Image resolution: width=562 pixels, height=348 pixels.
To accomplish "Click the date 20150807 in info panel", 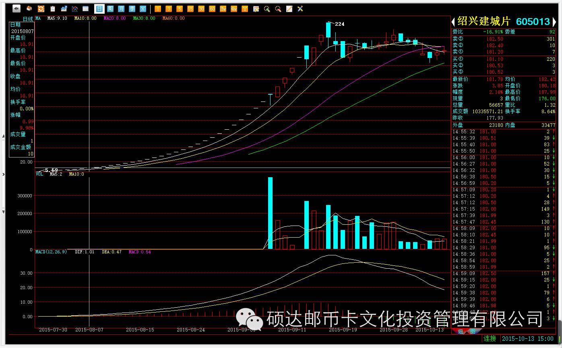I will tap(23, 31).
